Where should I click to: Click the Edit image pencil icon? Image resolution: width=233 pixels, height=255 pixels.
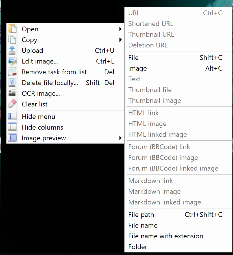click(12, 61)
